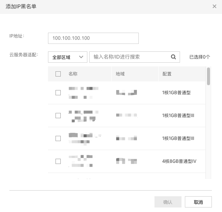This screenshot has height=212, width=222.
Task: Open the 全部区域 region selector
Action: point(67,57)
